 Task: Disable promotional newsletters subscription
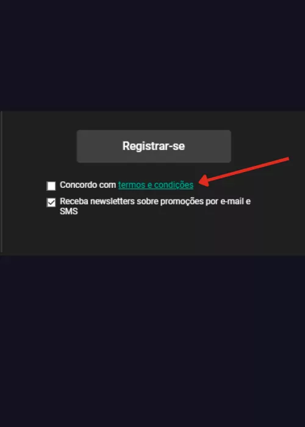[x=51, y=203]
